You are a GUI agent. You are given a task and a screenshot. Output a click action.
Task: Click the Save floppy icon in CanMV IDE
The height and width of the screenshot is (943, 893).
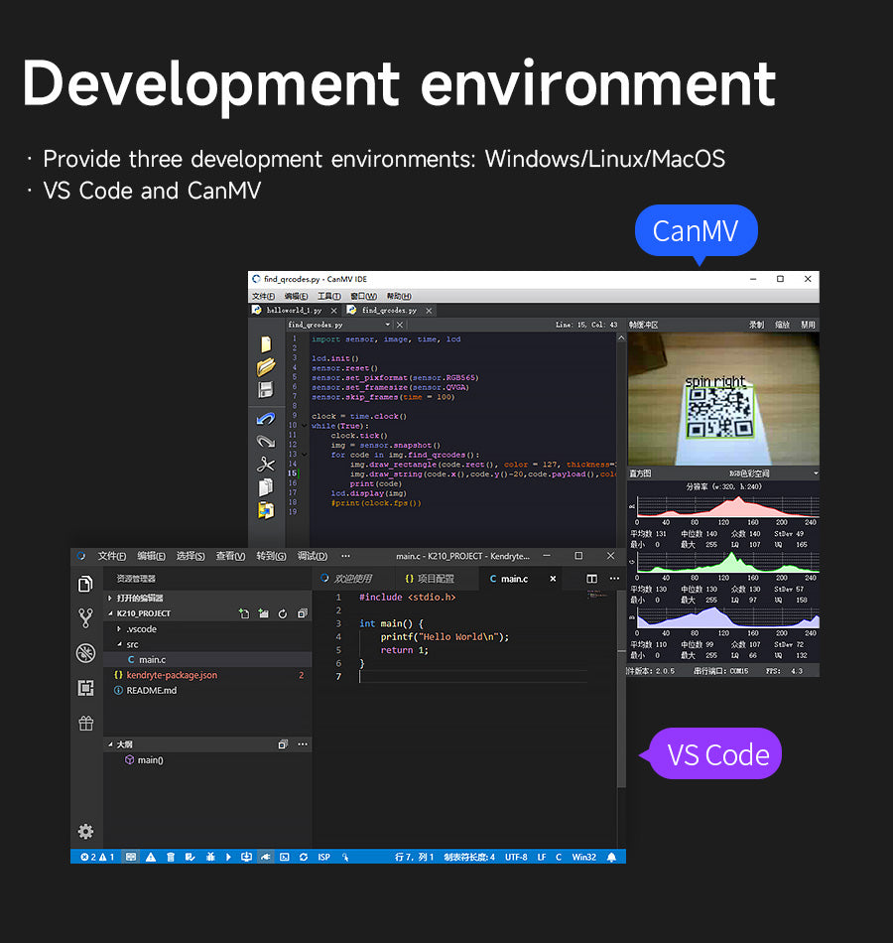pos(266,390)
